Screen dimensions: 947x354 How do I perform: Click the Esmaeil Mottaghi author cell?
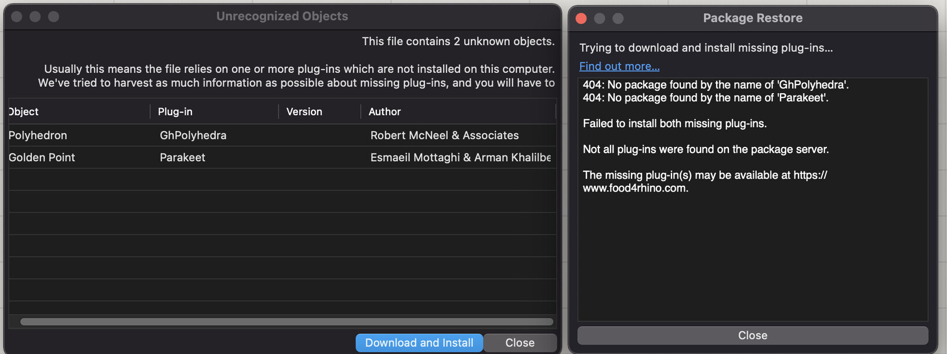[x=460, y=157]
